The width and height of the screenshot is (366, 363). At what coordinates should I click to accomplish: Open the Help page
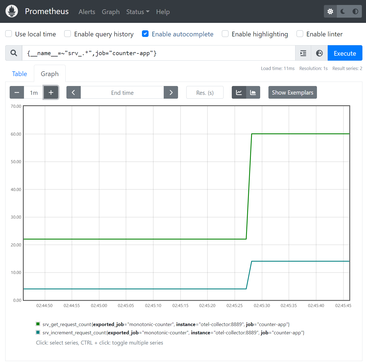tap(163, 12)
